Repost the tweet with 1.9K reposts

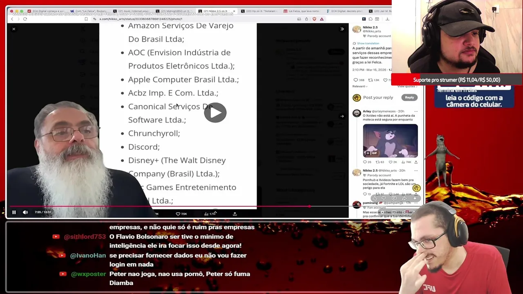(373, 80)
